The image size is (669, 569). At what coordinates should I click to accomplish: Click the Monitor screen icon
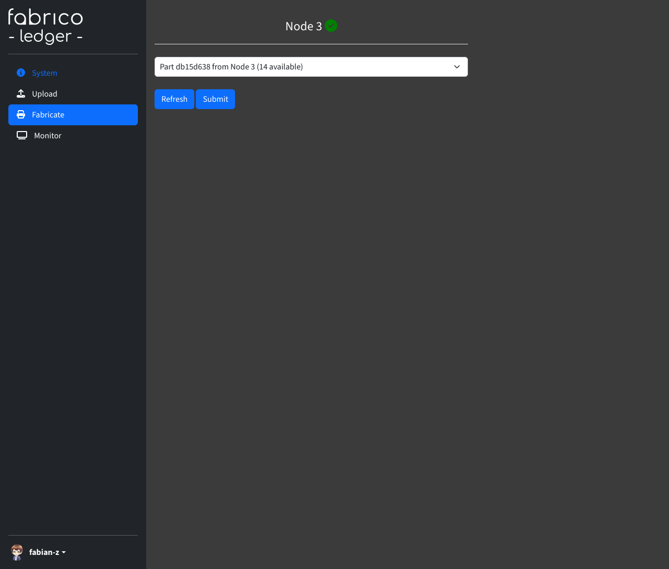(22, 135)
